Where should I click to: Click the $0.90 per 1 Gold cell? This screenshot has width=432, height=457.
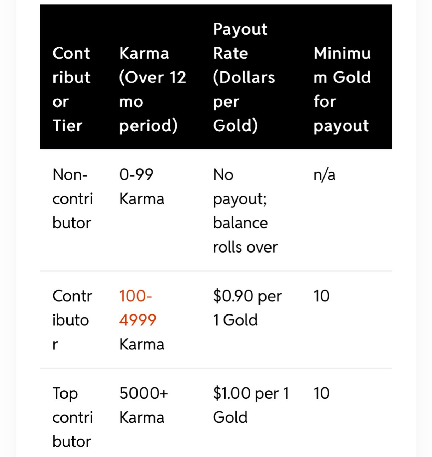point(247,308)
